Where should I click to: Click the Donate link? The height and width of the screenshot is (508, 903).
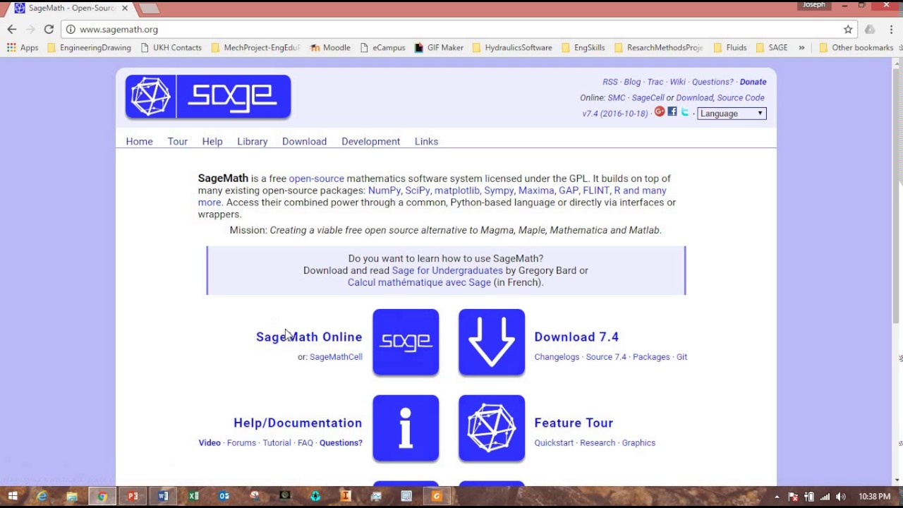753,82
